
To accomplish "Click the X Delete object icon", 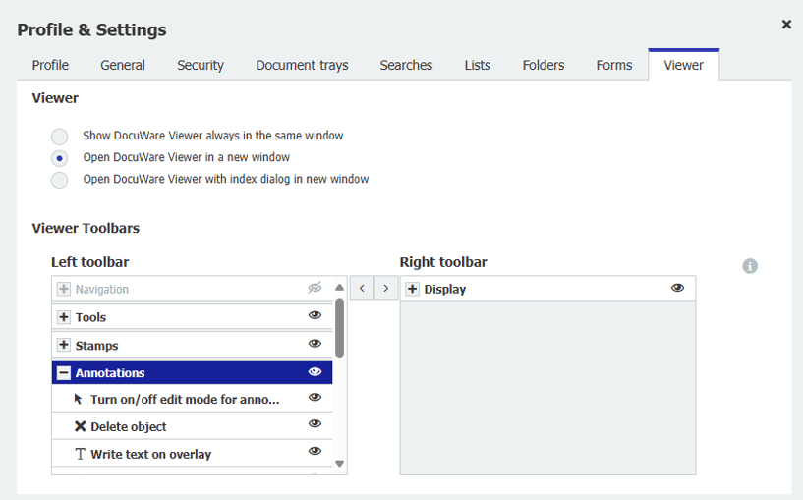I will (x=80, y=426).
